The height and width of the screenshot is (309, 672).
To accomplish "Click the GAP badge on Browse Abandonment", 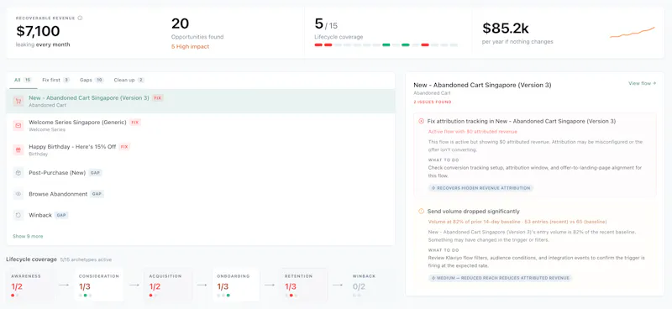I will [x=97, y=194].
